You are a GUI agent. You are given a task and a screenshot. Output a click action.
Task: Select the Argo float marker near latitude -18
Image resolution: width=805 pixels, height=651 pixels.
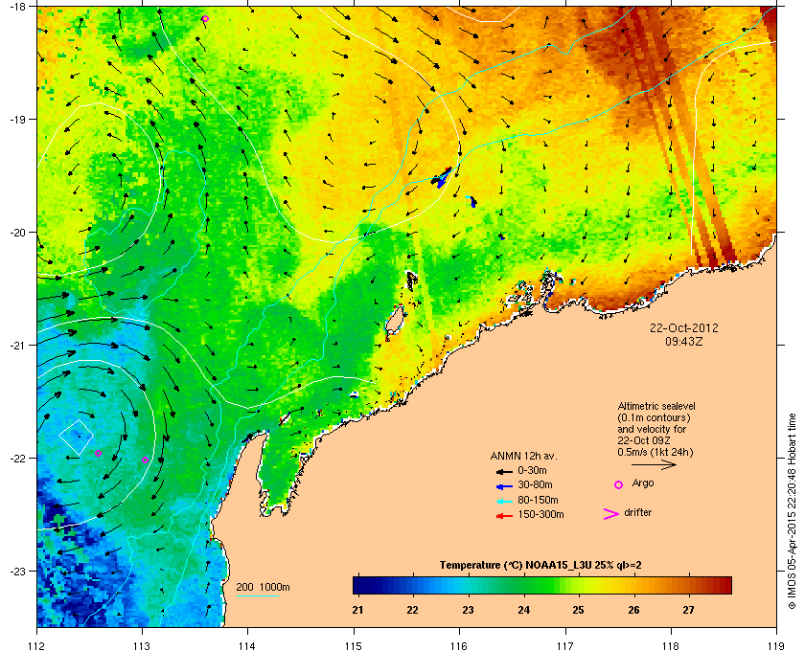point(205,18)
